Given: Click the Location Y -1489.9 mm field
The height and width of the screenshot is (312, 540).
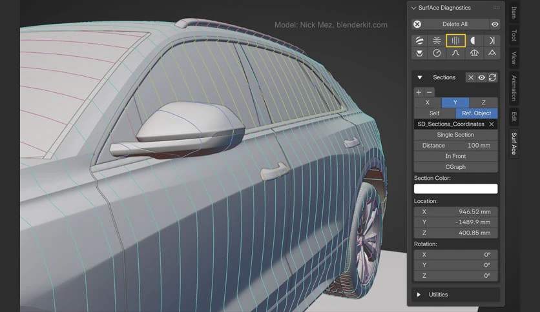Looking at the screenshot, I should [x=455, y=222].
